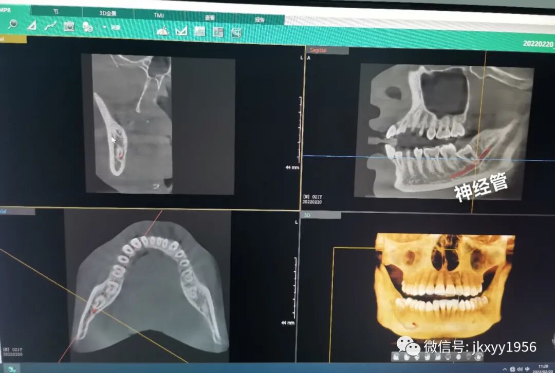Click the 3D skull rendering image
555x373 pixels.
pyautogui.click(x=445, y=285)
